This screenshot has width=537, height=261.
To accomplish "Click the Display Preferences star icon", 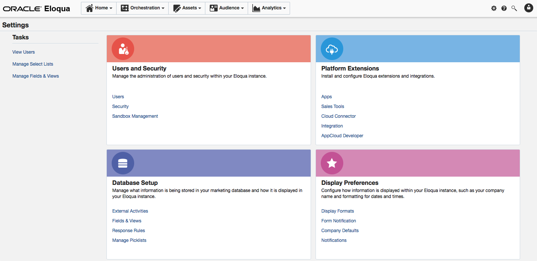I will click(332, 163).
